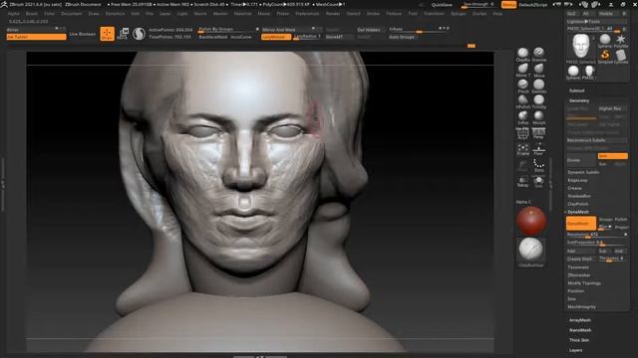638x358 pixels.
Task: Expand the EdgeLoop subsection
Action: [577, 180]
